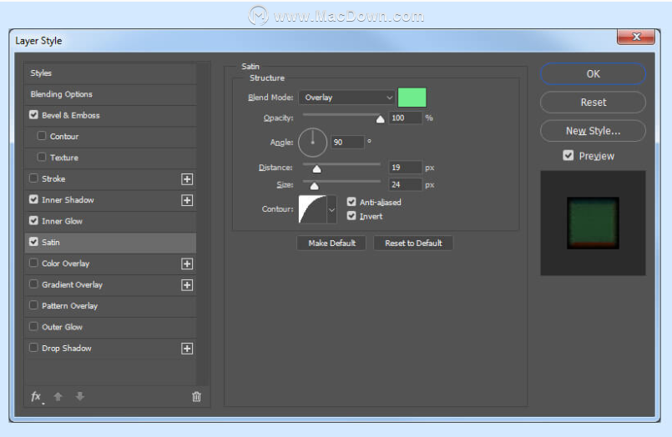This screenshot has height=437, width=672.
Task: Open the Blend Mode Overlay dropdown
Action: (x=346, y=98)
